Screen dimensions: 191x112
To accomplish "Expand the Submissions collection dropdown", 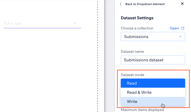I will click(x=153, y=36).
